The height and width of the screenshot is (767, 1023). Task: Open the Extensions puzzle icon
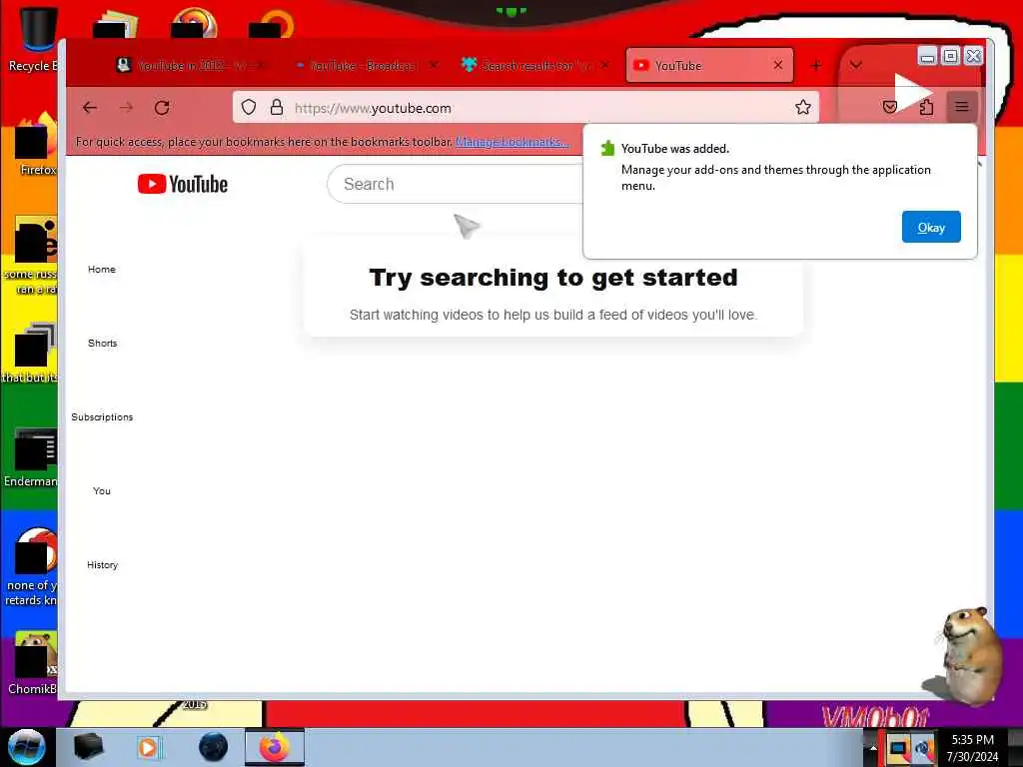pos(926,107)
